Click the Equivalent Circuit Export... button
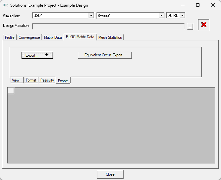This screenshot has height=180, width=221. click(x=105, y=55)
